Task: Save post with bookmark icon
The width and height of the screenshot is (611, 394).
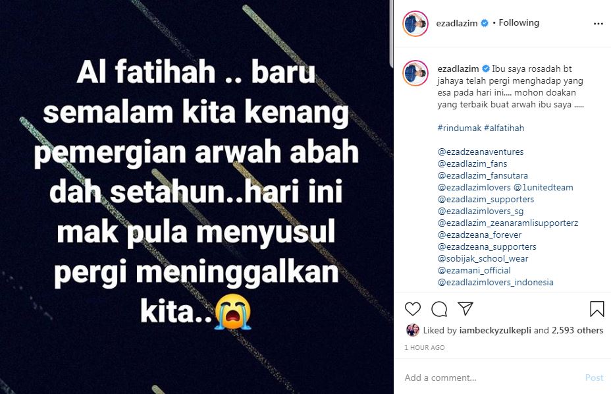Action: [597, 309]
